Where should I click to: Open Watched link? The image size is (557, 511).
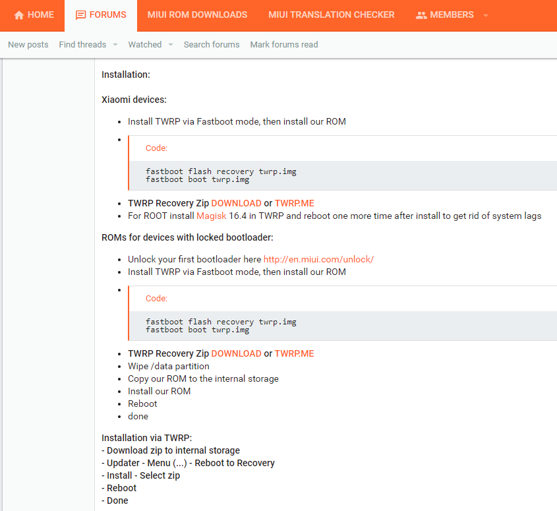pyautogui.click(x=144, y=44)
